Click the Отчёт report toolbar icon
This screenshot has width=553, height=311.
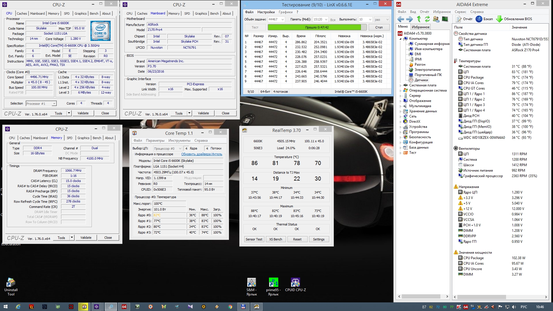459,19
